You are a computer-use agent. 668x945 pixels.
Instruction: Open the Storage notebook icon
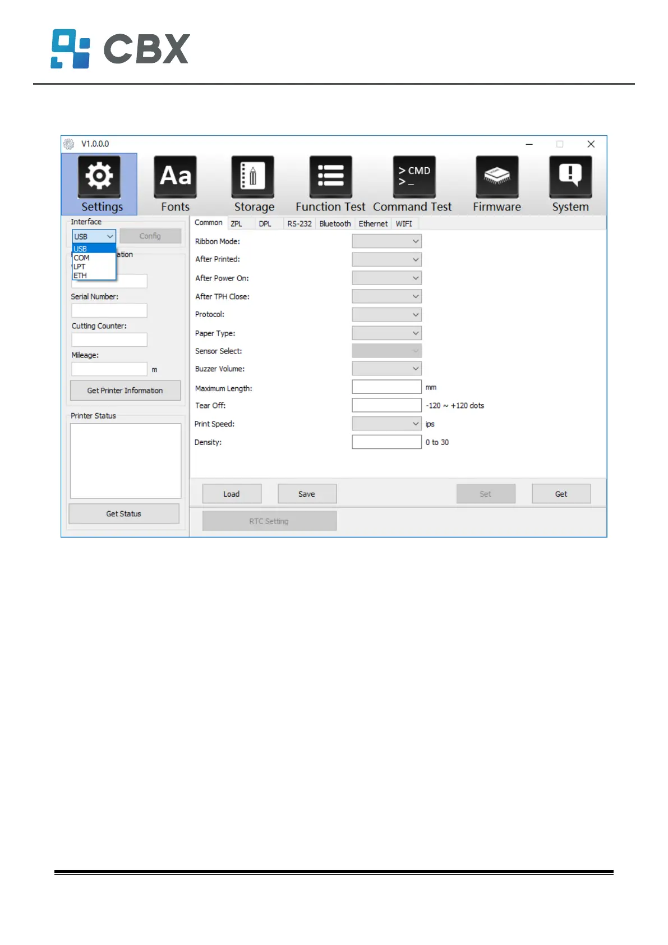(253, 177)
